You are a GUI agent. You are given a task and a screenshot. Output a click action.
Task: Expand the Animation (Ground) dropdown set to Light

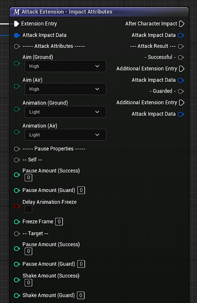[65, 112]
